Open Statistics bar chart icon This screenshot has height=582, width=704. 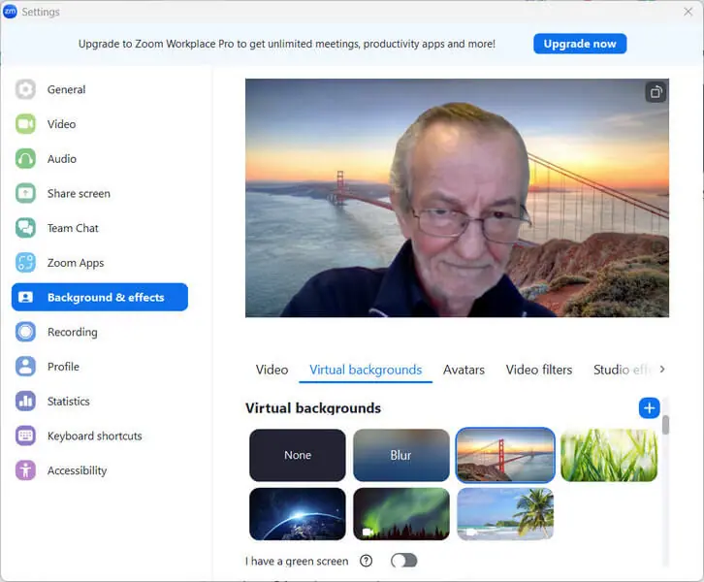25,401
